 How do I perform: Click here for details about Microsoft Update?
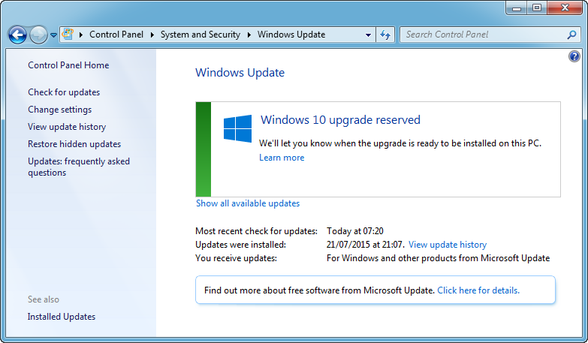point(478,290)
